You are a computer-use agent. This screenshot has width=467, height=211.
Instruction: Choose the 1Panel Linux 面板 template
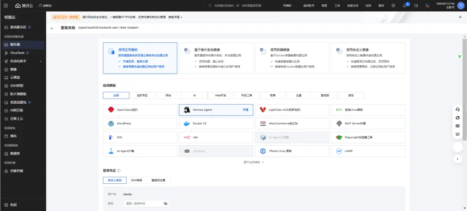tap(292, 151)
